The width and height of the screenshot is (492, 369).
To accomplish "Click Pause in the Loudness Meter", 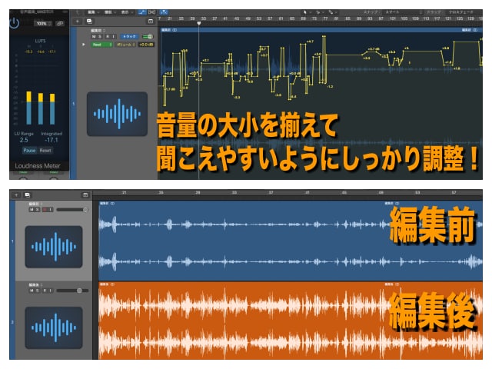I will coord(29,151).
